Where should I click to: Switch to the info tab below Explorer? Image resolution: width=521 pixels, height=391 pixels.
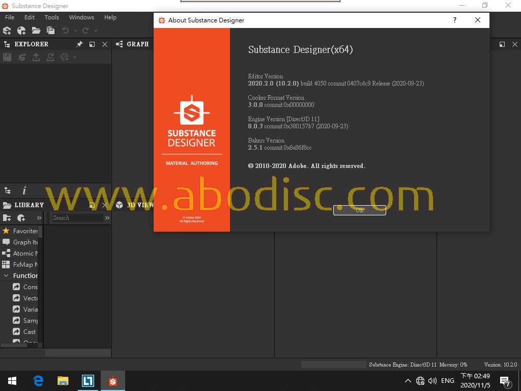(x=24, y=190)
